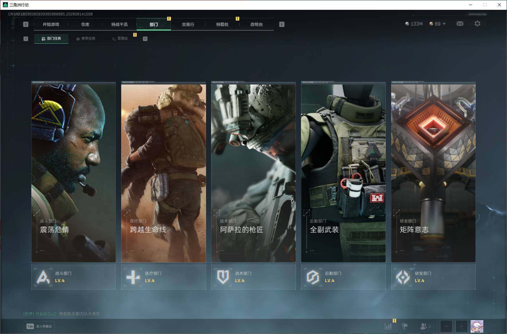The width and height of the screenshot is (507, 334).
Task: Click the medical department cross icon
Action: click(133, 277)
